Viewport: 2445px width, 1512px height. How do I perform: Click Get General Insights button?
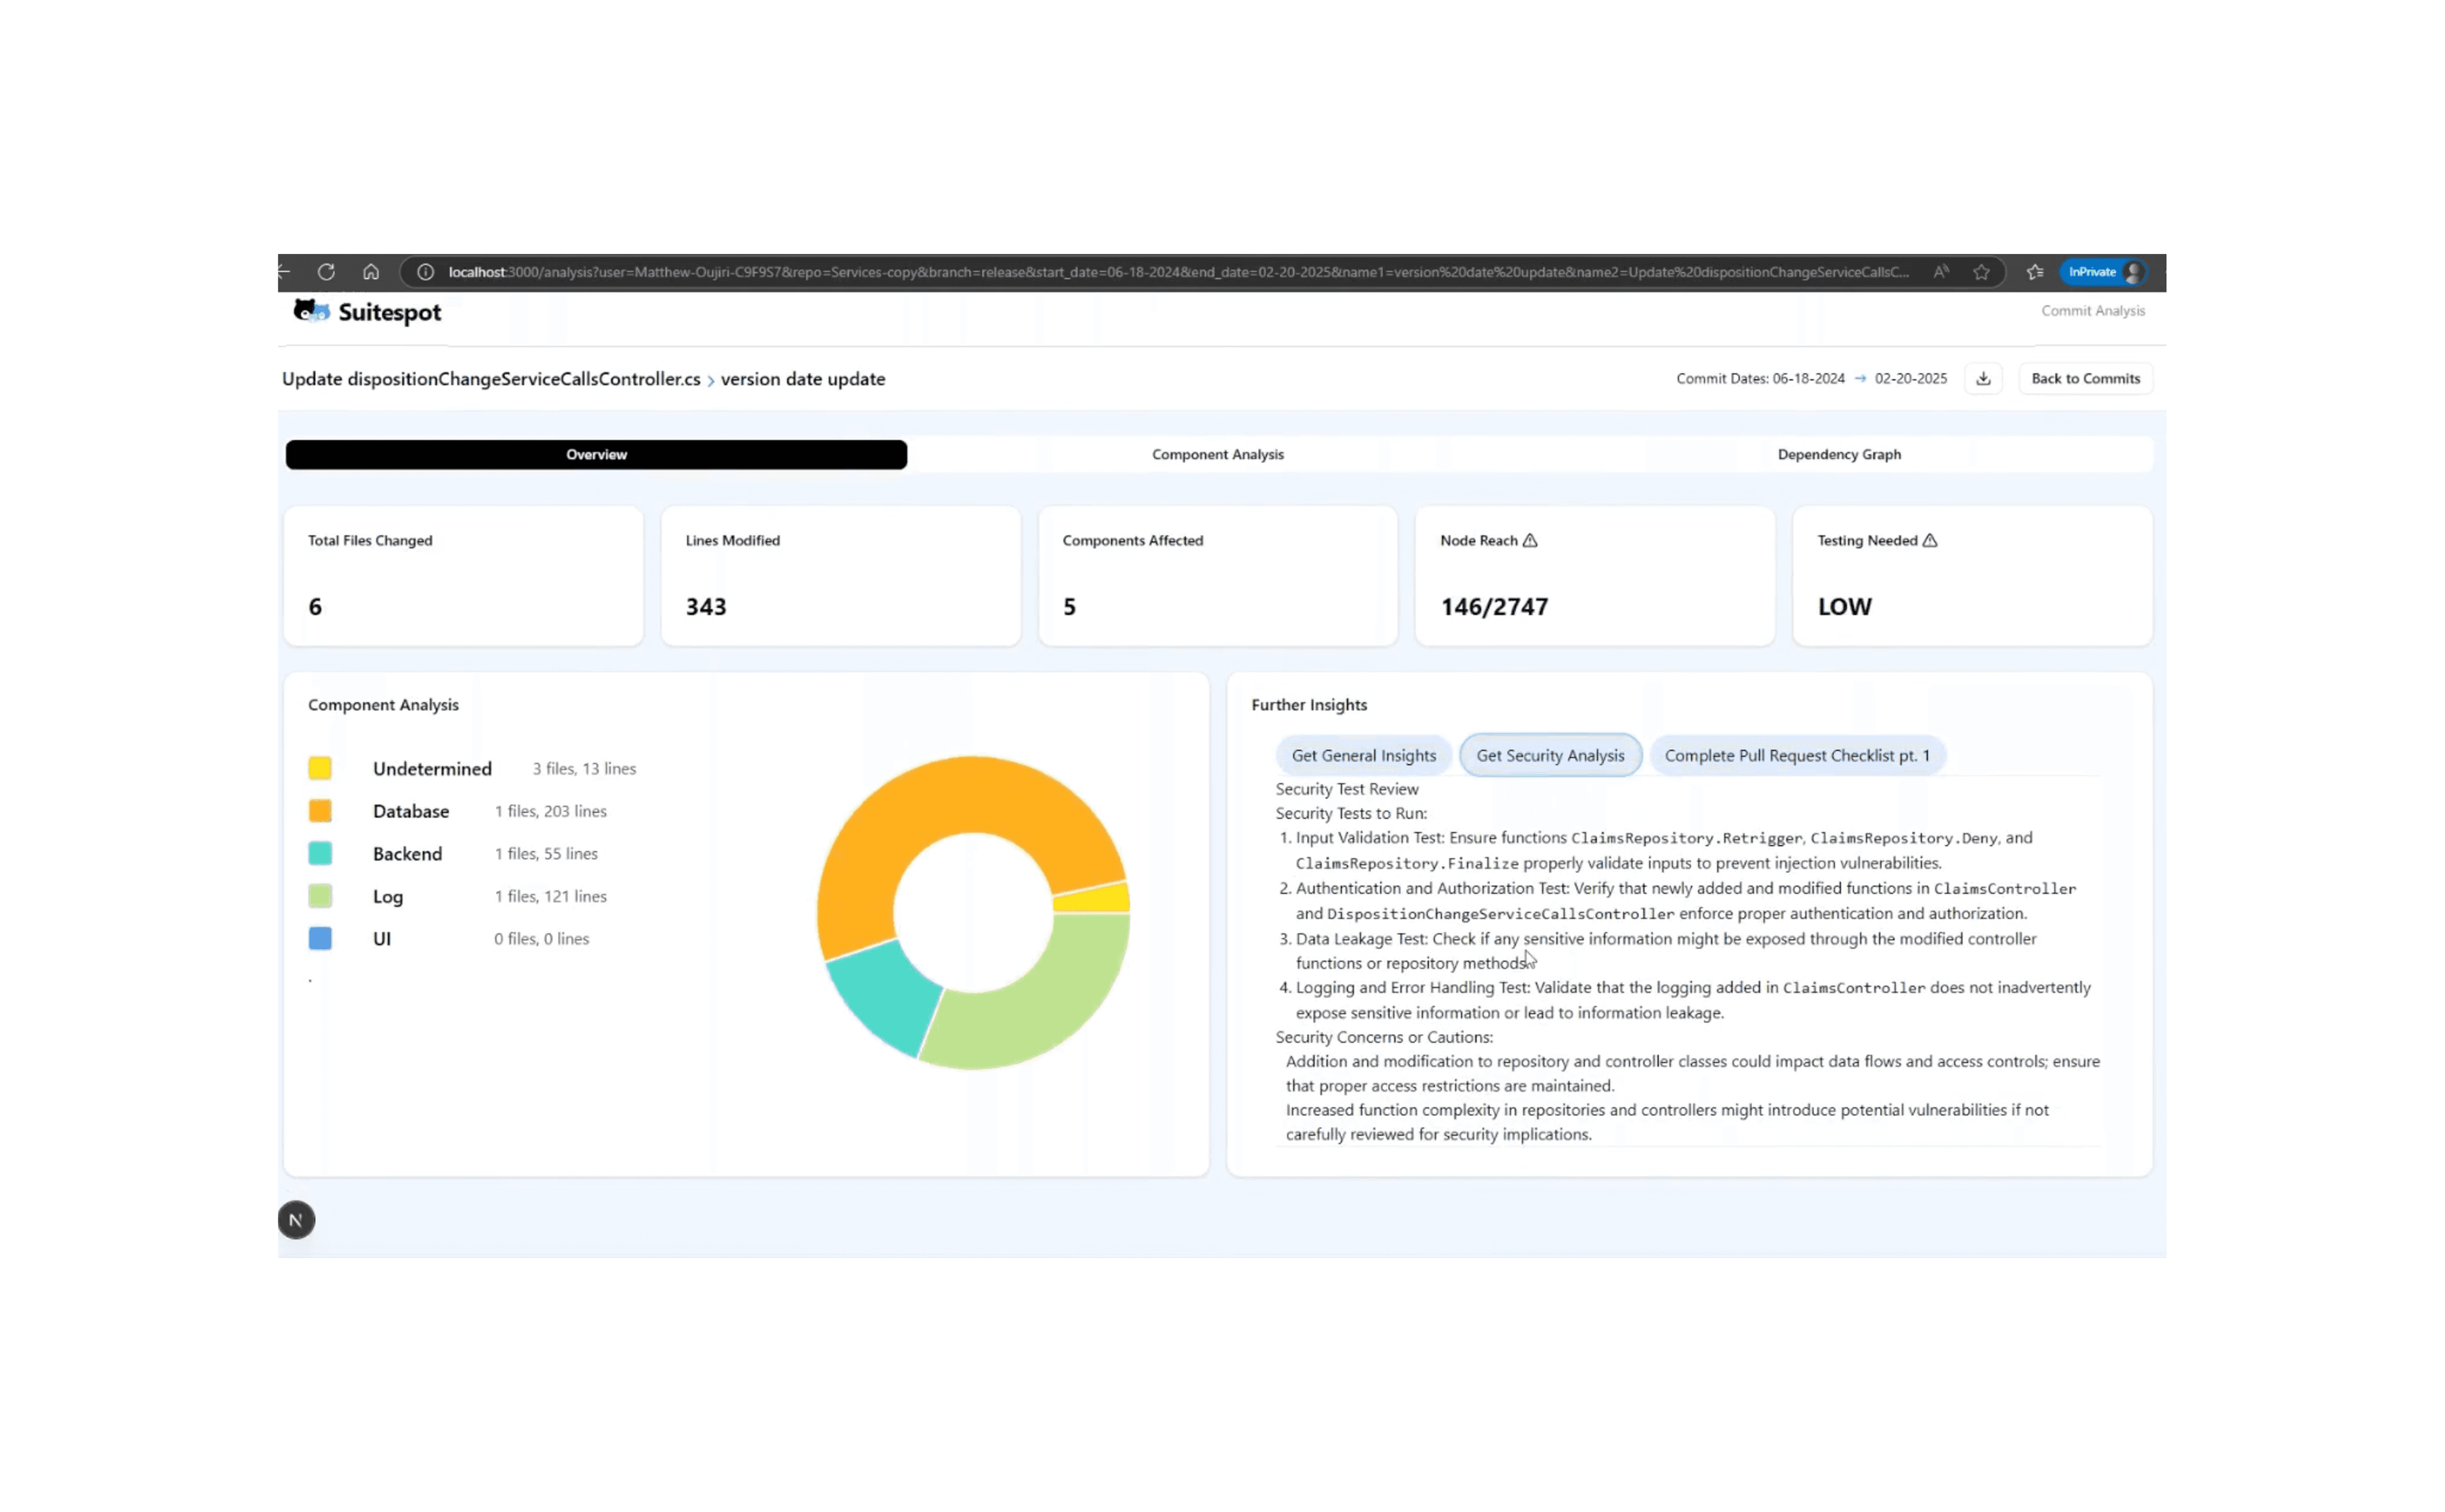1363,755
